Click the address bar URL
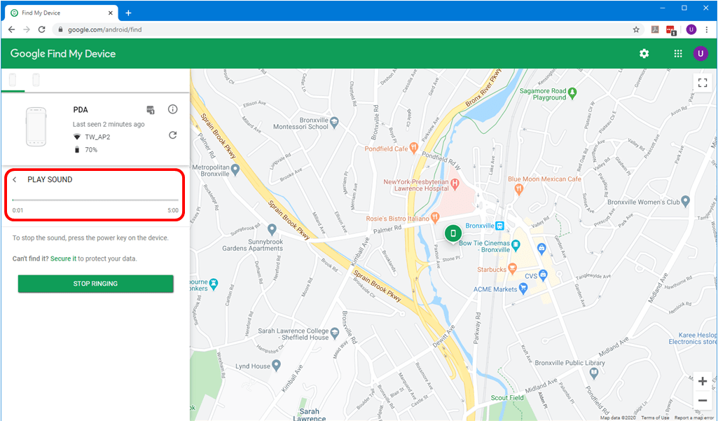 click(105, 30)
